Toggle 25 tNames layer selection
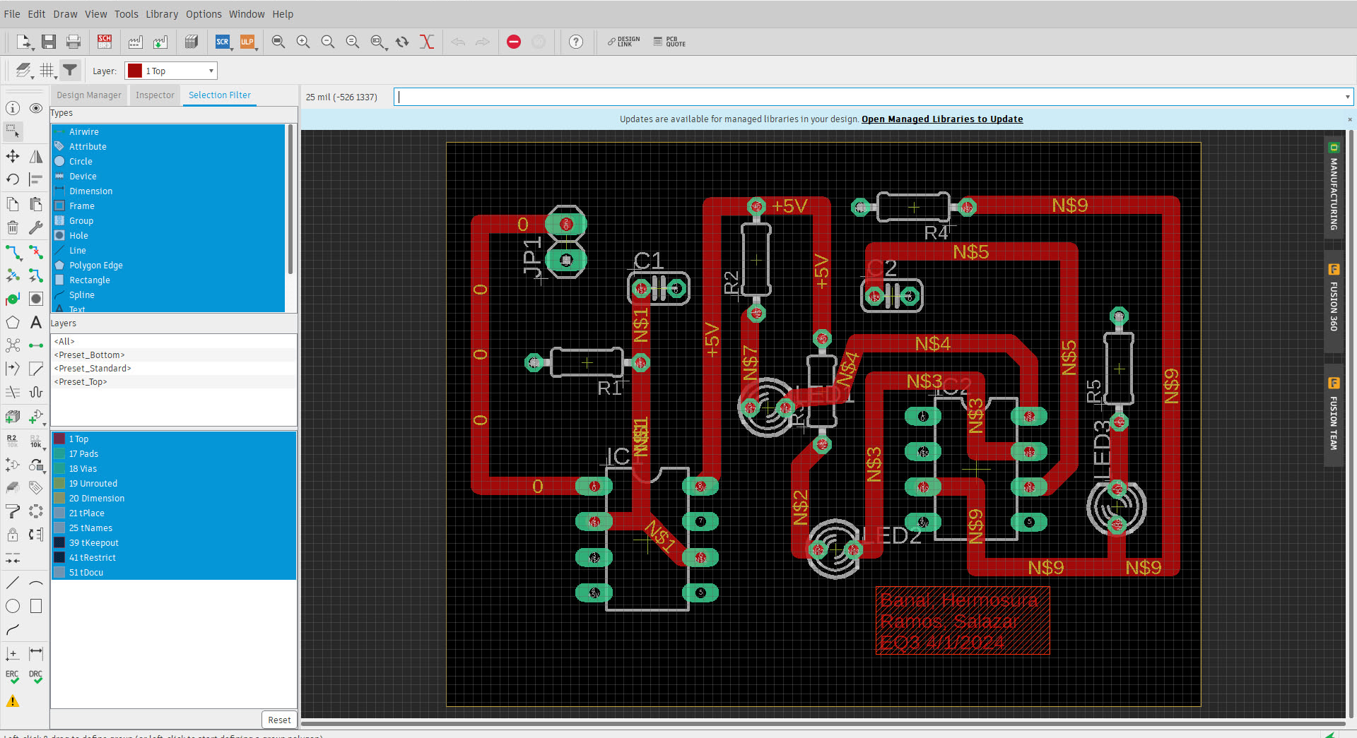 point(174,528)
